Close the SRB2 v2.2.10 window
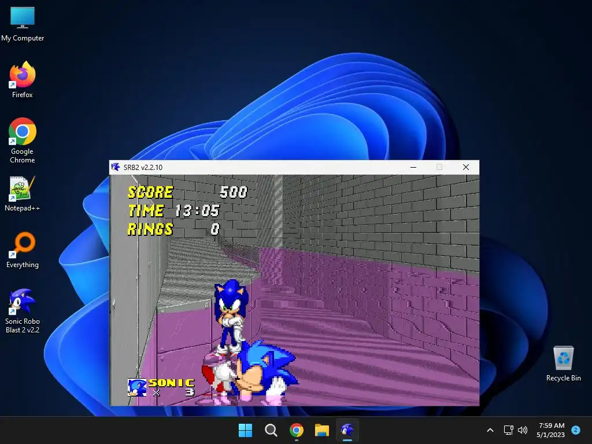The width and height of the screenshot is (592, 444). click(x=466, y=167)
